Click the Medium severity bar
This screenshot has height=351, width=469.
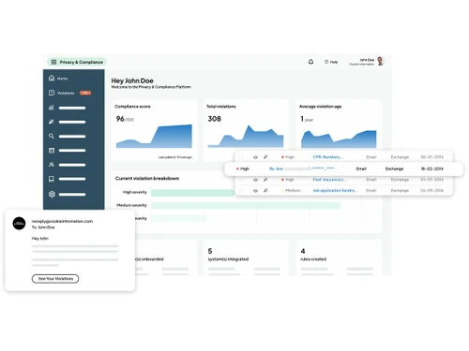click(x=246, y=205)
